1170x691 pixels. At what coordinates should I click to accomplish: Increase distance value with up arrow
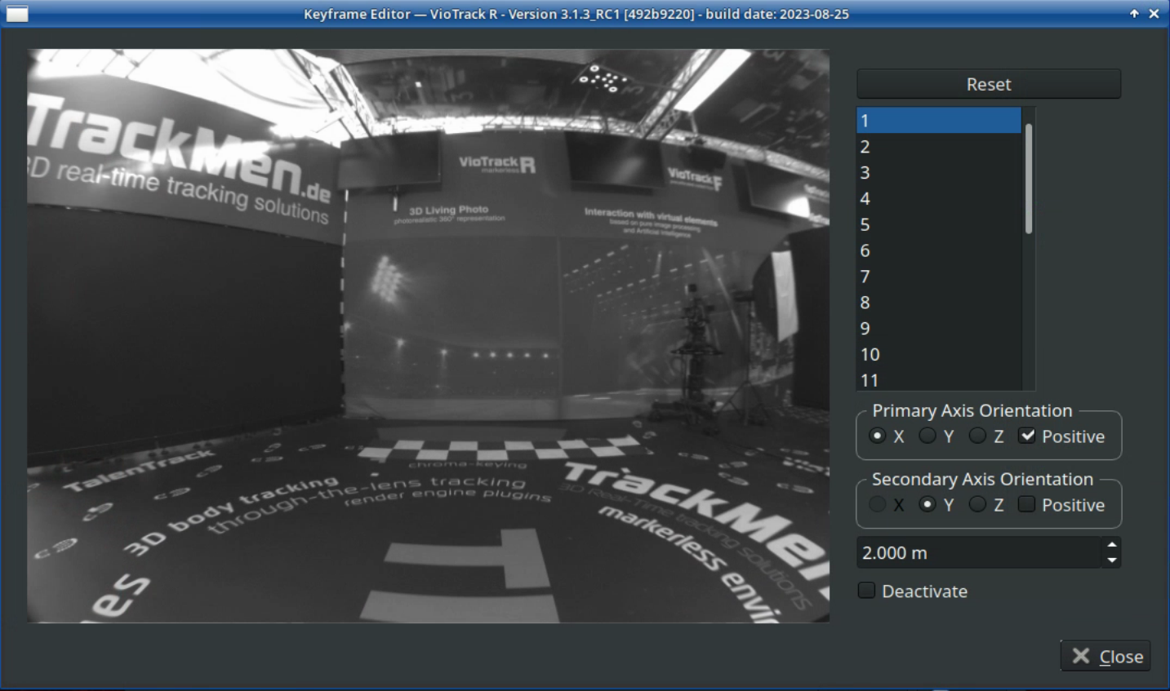(x=1111, y=546)
